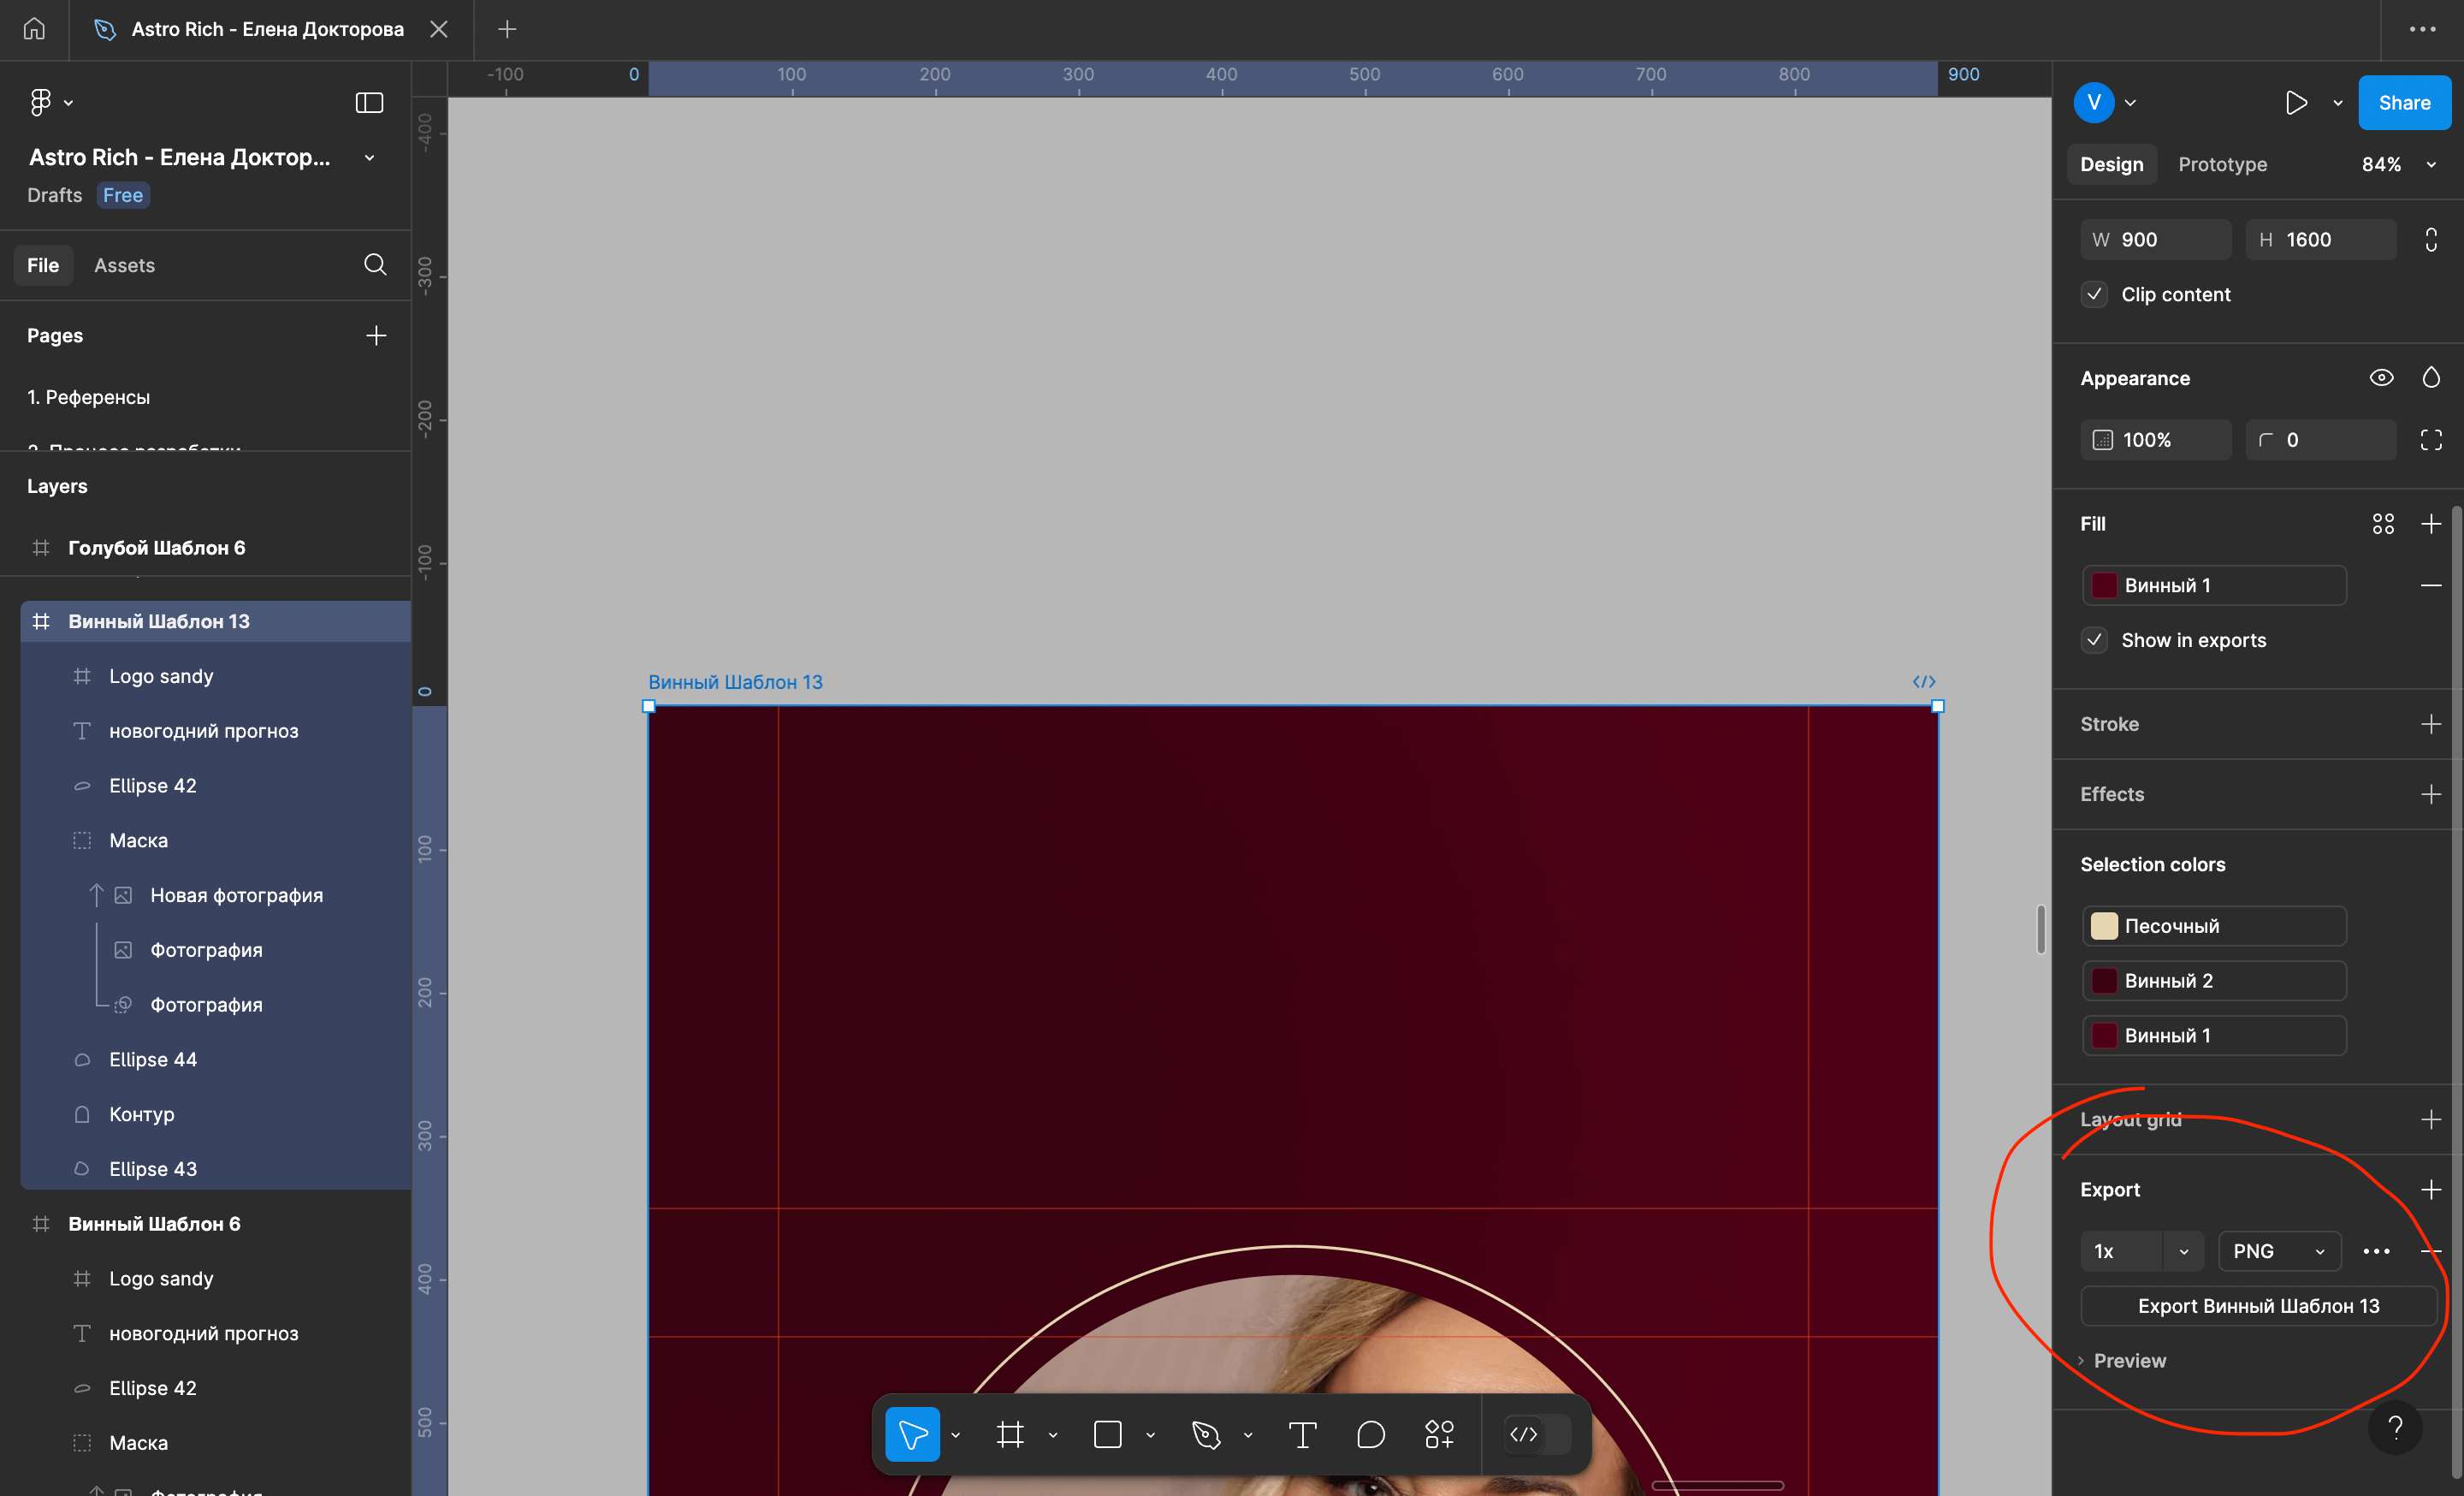The image size is (2464, 1496).
Task: Toggle sidebar with the panel layout icon
Action: coord(369,103)
